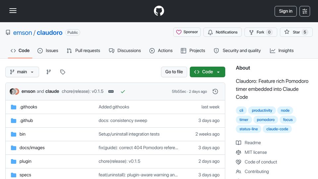Image resolution: width=318 pixels, height=179 pixels.
Task: Open Notifications for the repository
Action: [x=223, y=32]
